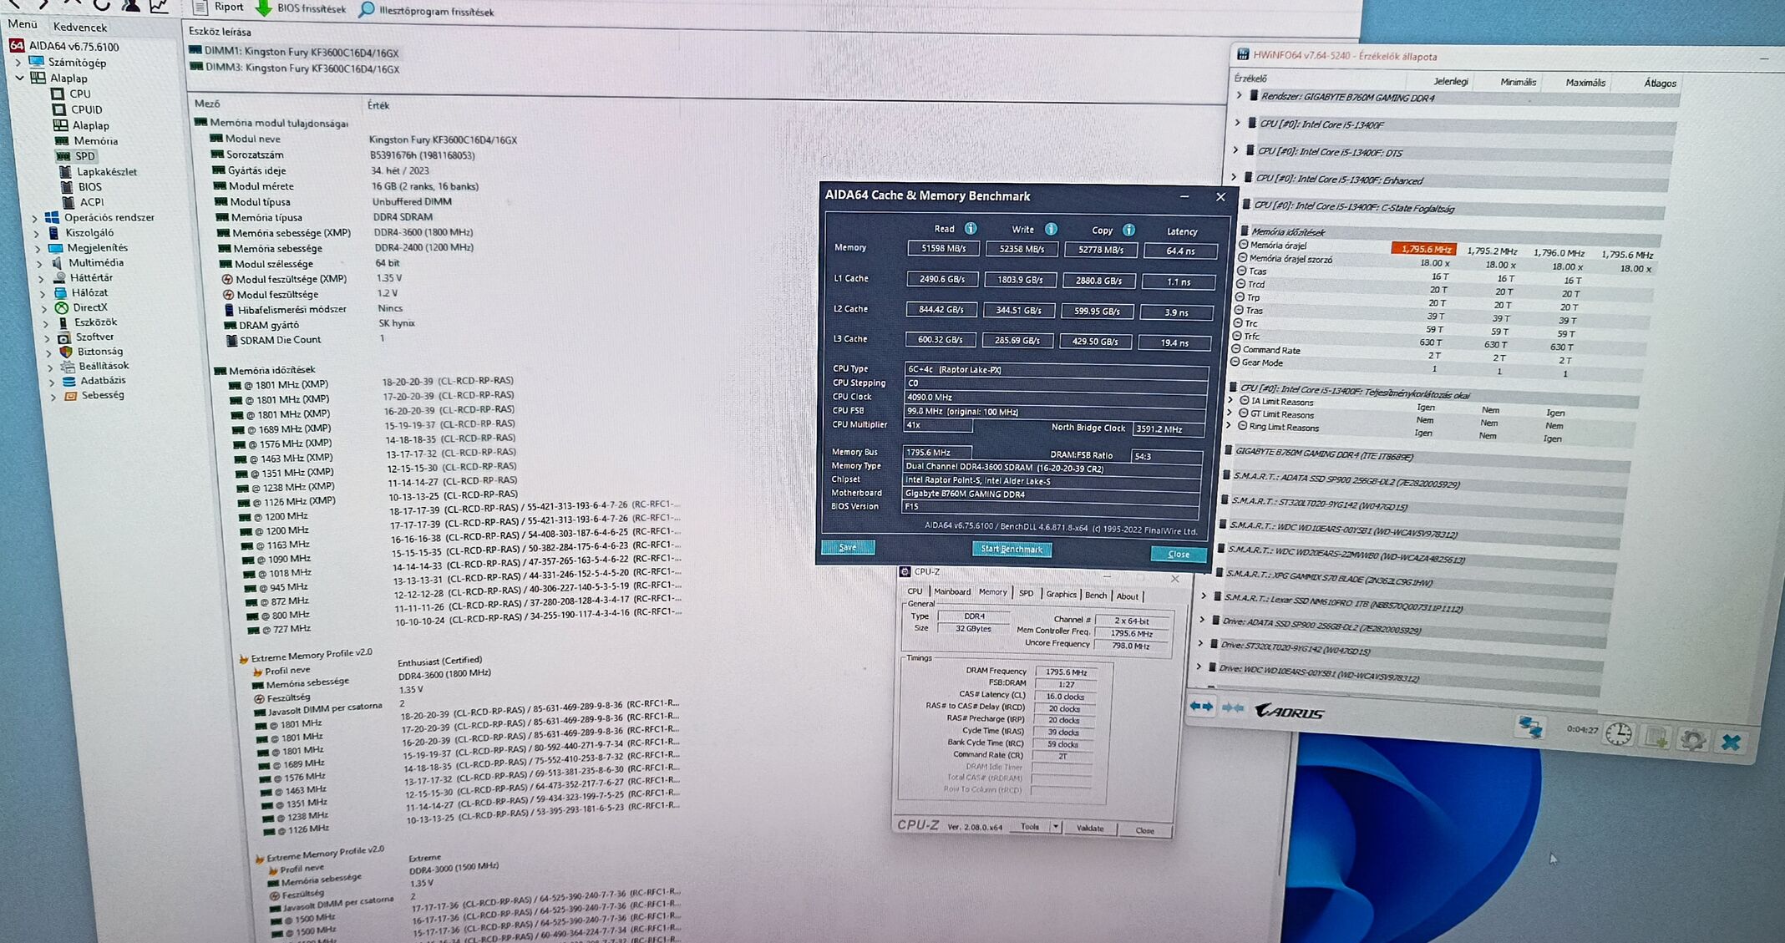
Task: Click the Lapkakészlet chipset icon
Action: pos(66,171)
